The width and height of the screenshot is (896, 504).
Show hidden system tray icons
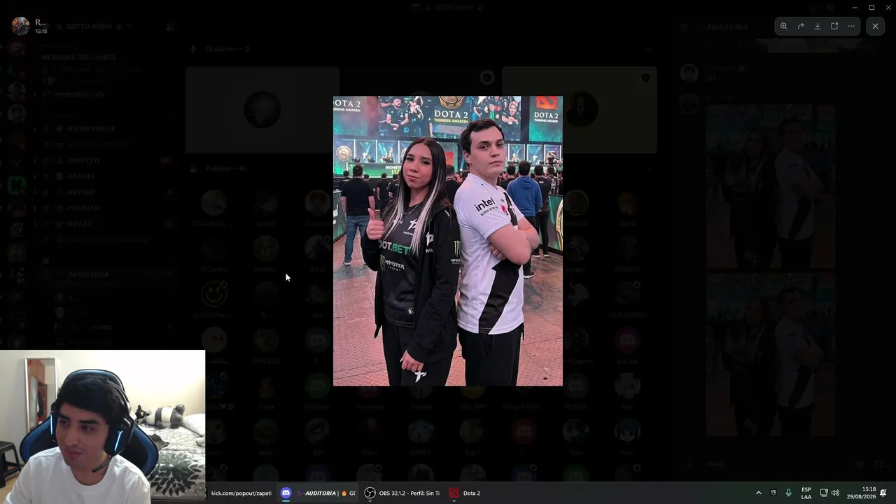coord(758,493)
